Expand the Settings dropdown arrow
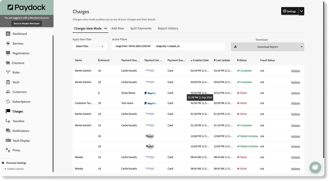The height and width of the screenshot is (181, 329). [302, 11]
